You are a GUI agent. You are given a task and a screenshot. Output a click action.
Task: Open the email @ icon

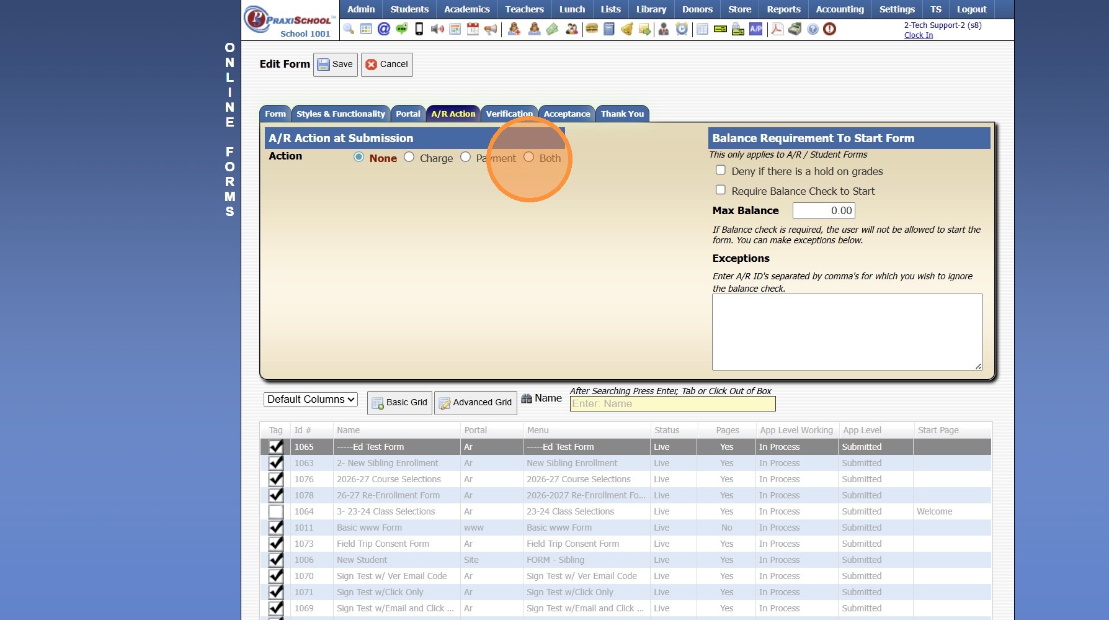tap(384, 29)
